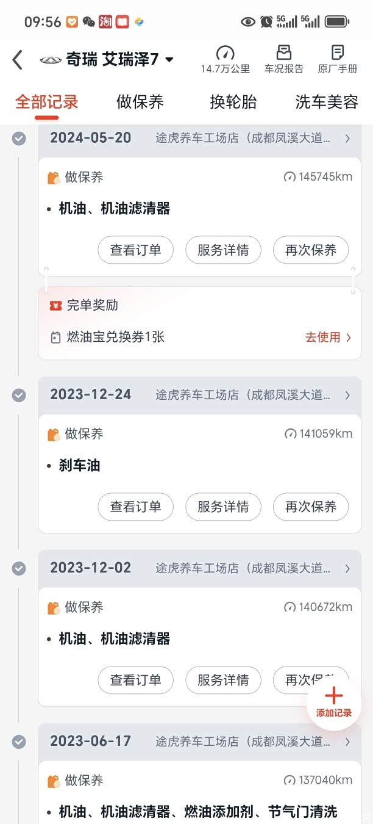Open the 原厂手册 manual icon
Screen dimensions: 373x824
click(337, 53)
